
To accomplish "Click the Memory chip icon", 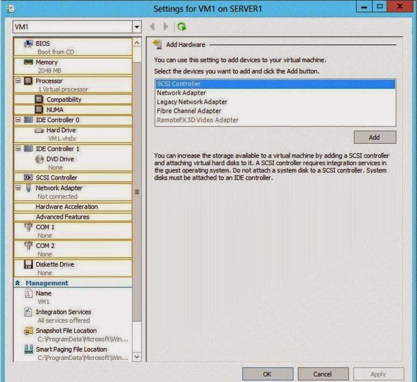I will tap(28, 62).
